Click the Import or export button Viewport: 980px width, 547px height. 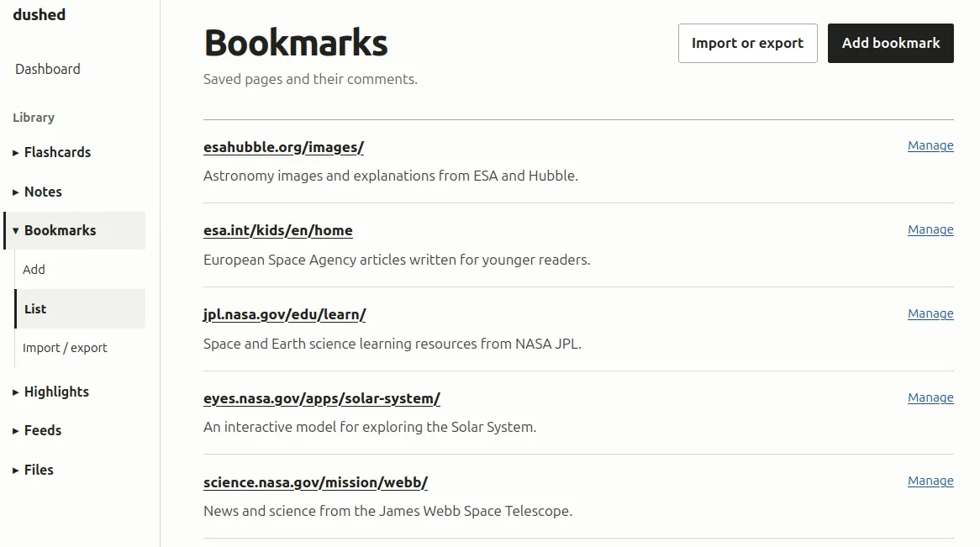tap(747, 43)
